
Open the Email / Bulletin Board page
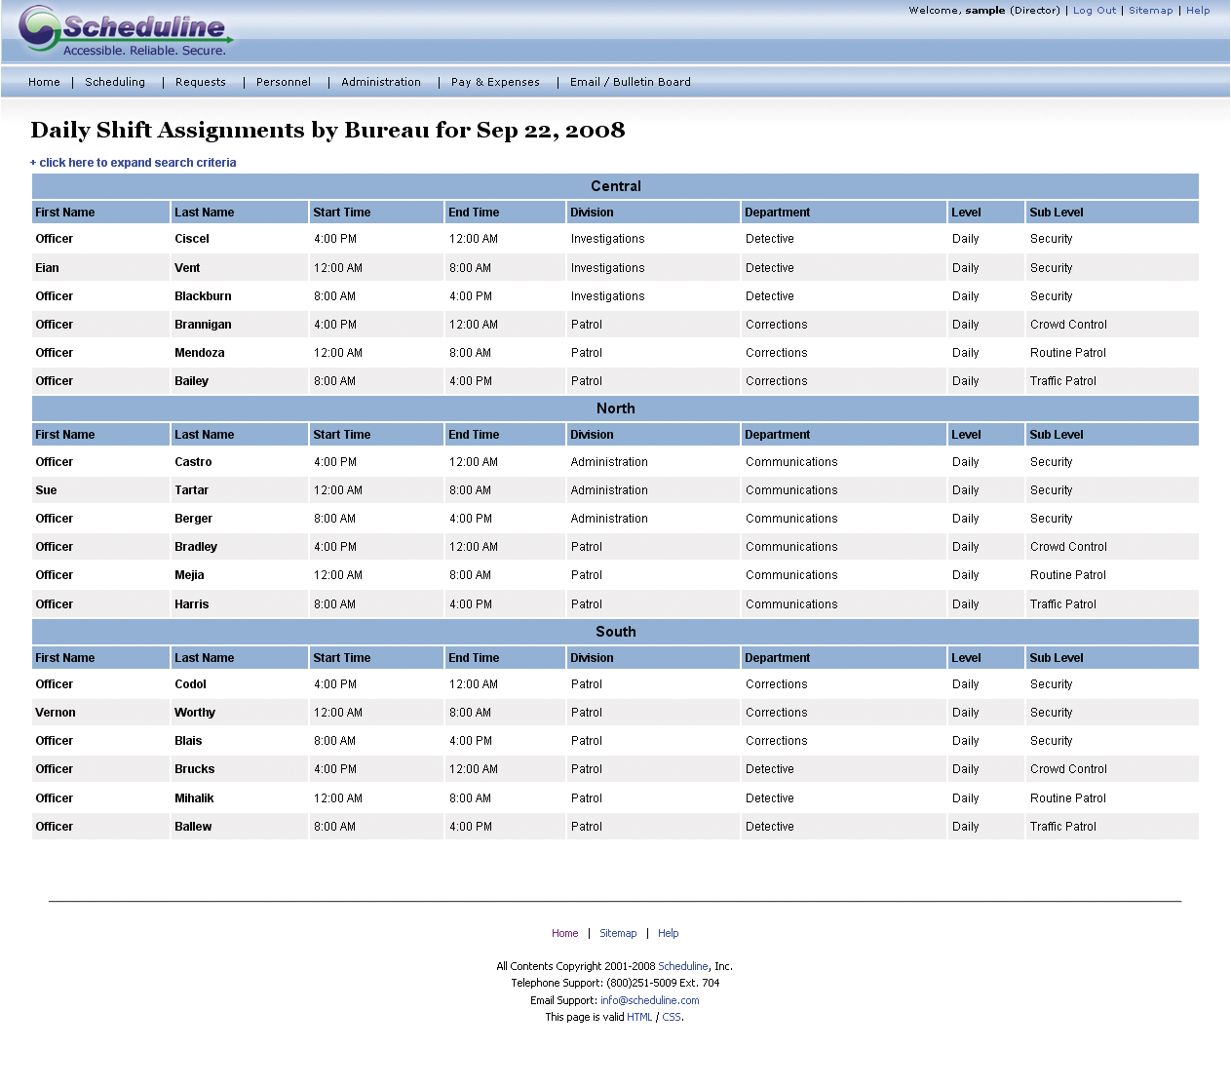(x=630, y=82)
